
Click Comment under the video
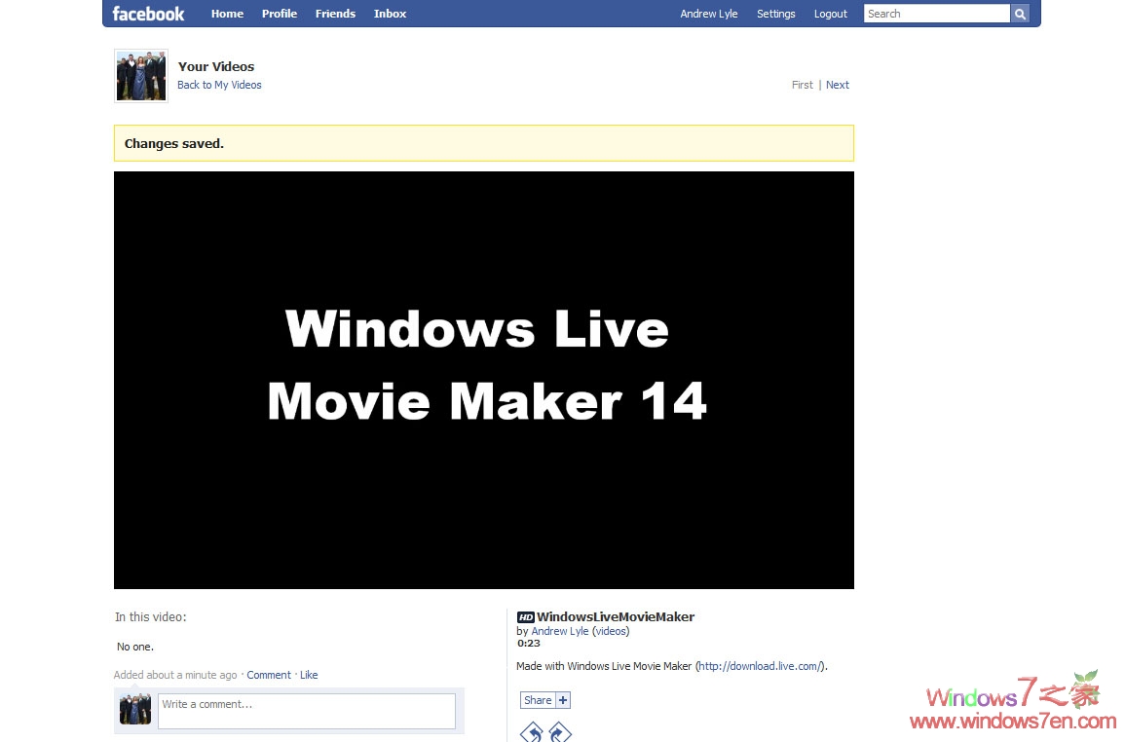click(269, 674)
